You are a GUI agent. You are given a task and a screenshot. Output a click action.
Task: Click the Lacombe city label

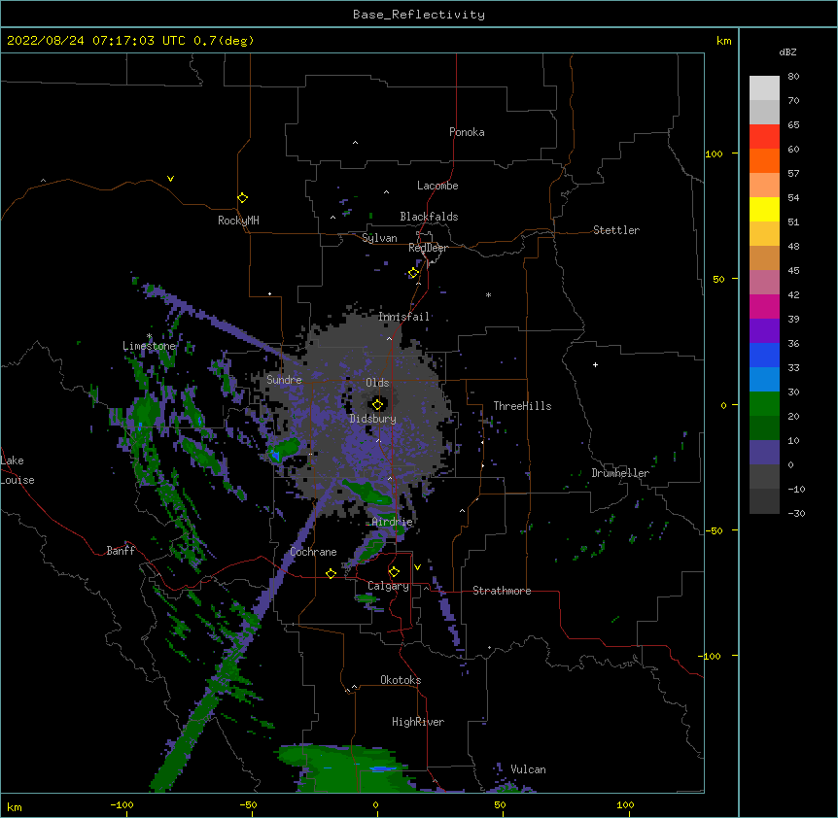pyautogui.click(x=437, y=186)
